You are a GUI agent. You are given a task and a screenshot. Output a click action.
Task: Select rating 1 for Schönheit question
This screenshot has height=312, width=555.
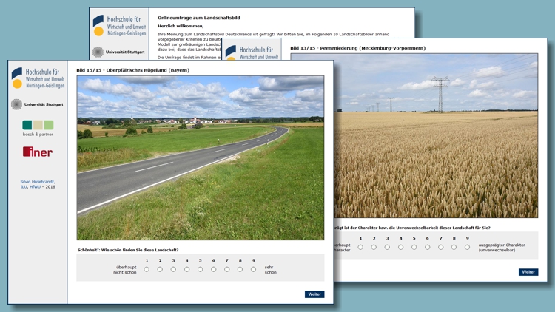(147, 269)
